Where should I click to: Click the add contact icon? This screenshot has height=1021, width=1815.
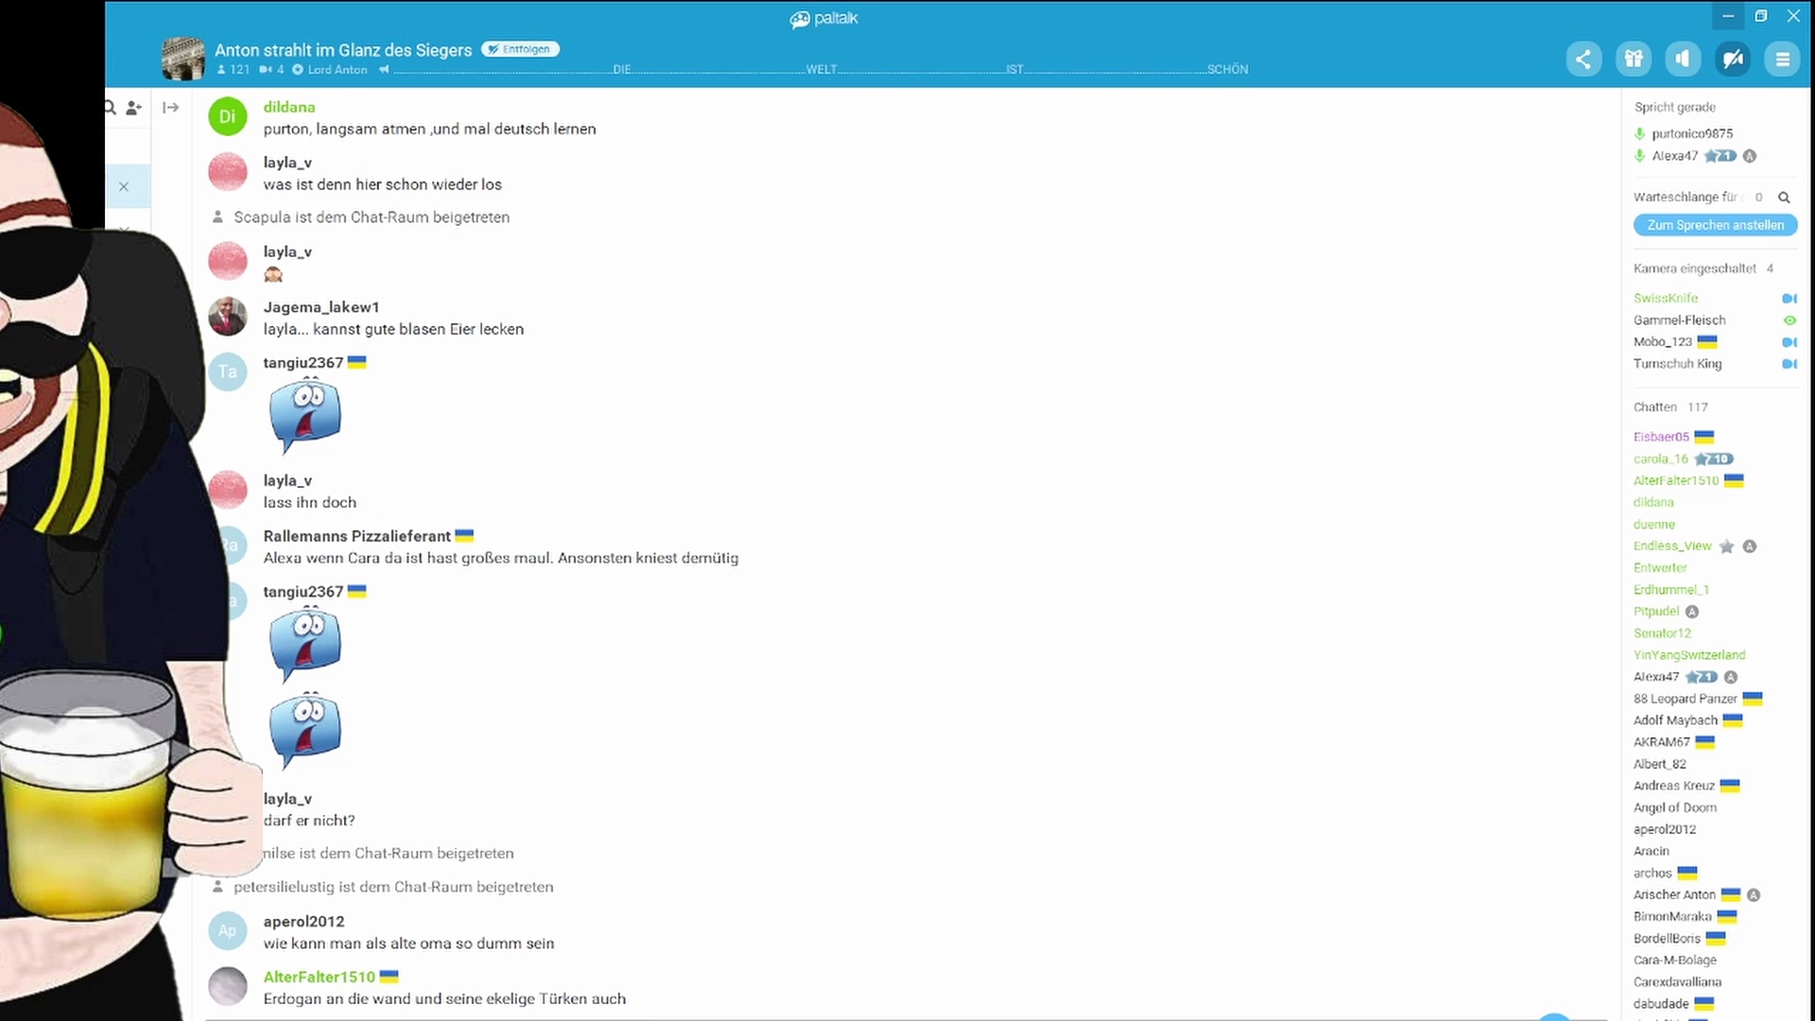[x=134, y=108]
